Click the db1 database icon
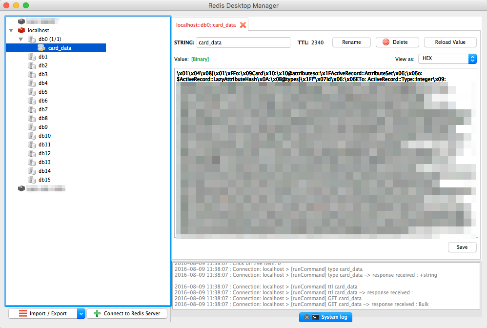Image resolution: width=487 pixels, height=328 pixels. coord(32,57)
